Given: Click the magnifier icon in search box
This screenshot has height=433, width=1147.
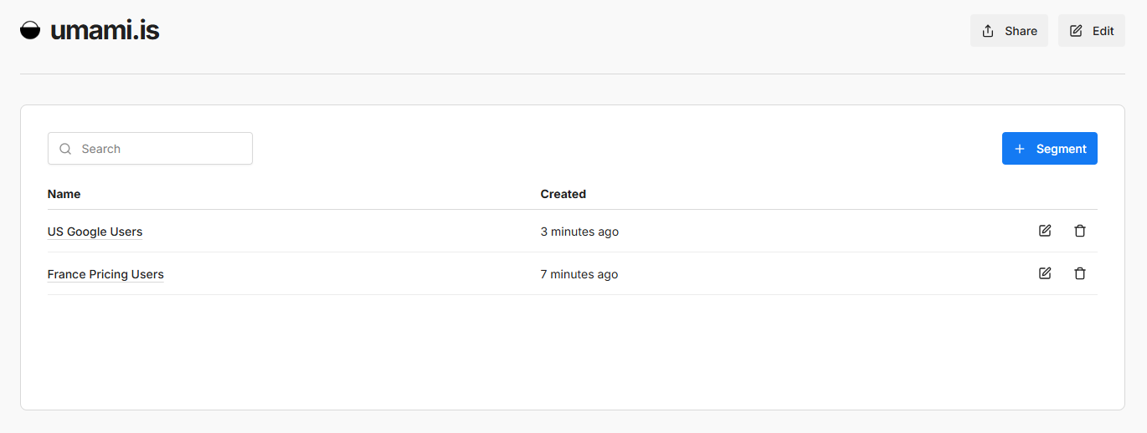Looking at the screenshot, I should coord(65,149).
